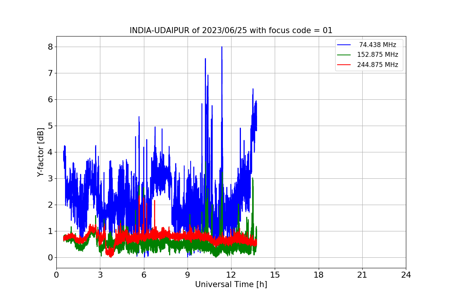Click the blue peak near 7.5 dB after 10h

point(205,59)
